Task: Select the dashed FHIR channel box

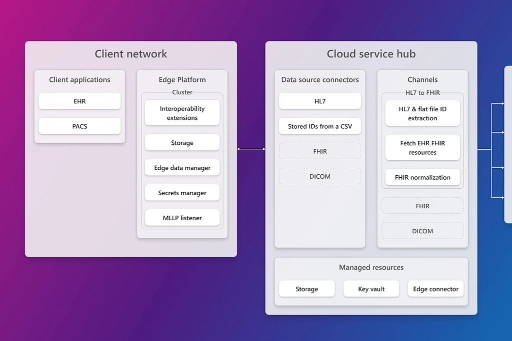Action: click(x=422, y=206)
